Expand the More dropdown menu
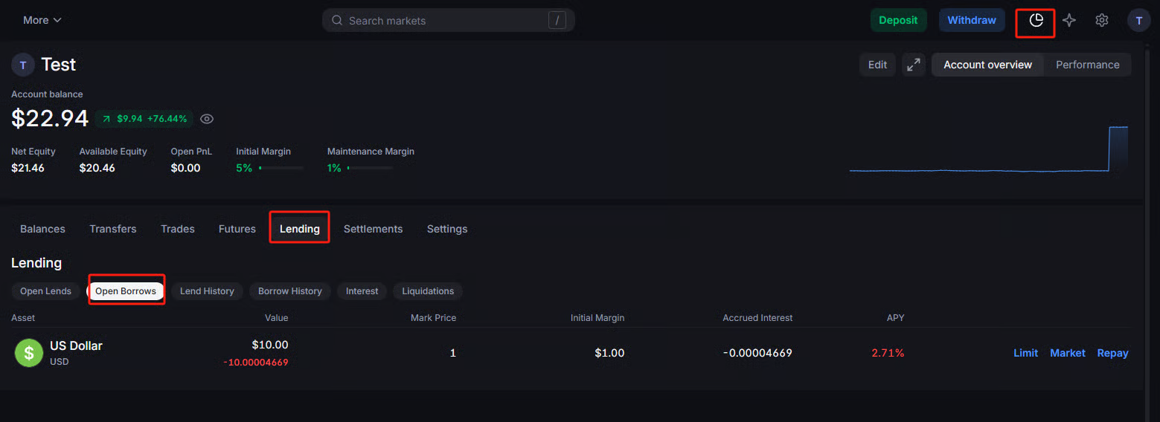 [x=42, y=20]
